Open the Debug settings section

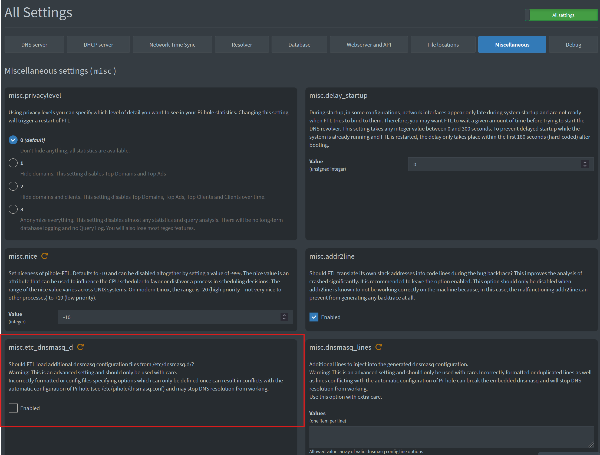(573, 44)
